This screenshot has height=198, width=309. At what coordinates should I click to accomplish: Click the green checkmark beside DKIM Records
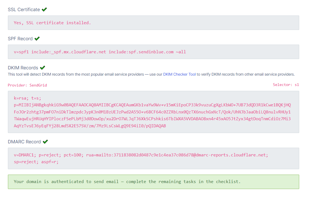43,68
